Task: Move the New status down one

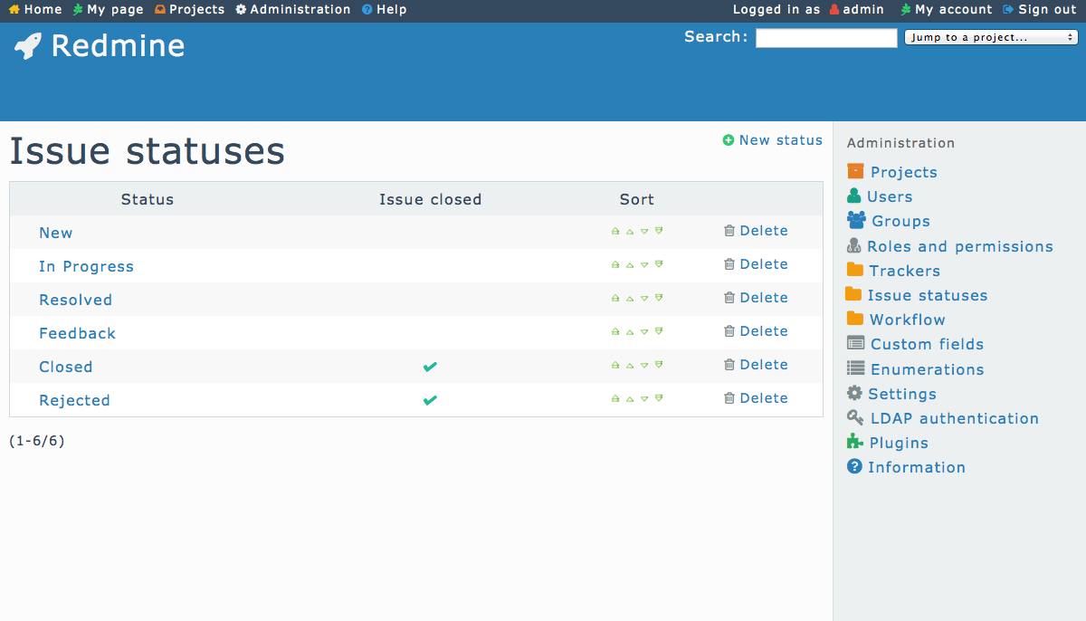Action: click(x=644, y=231)
